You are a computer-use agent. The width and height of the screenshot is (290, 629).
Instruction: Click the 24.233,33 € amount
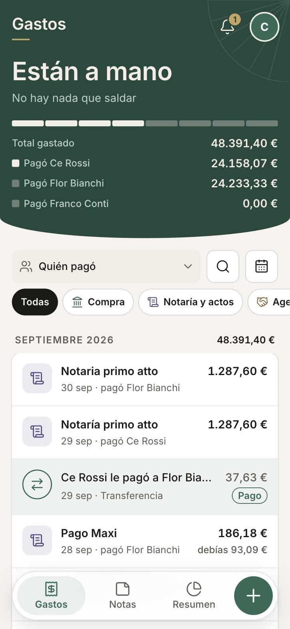pos(244,183)
